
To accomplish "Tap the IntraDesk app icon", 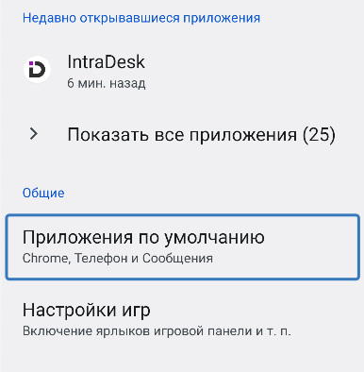I will coord(37,70).
